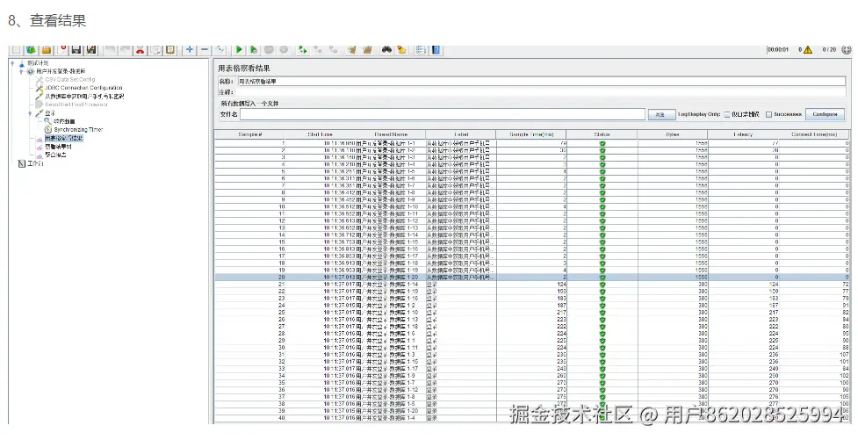Click the 浏览 browse button
The height and width of the screenshot is (440, 858).
661,114
